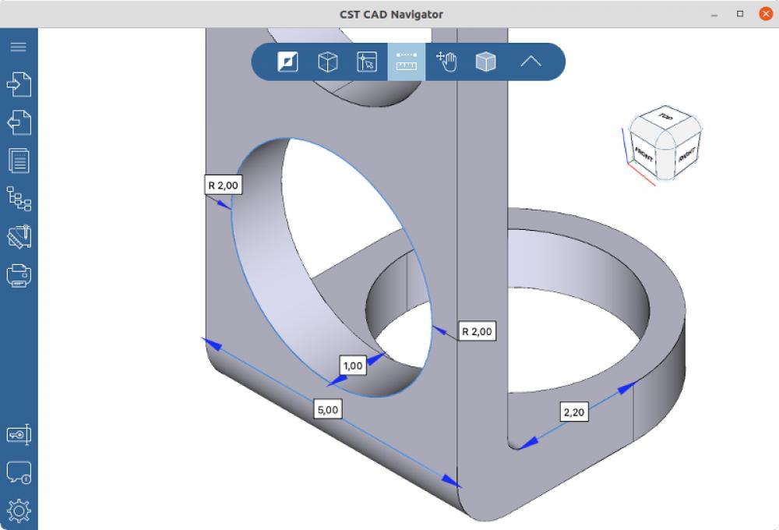Open the settings gear at the sidebar bottom
This screenshot has height=530, width=779.
coord(19,511)
